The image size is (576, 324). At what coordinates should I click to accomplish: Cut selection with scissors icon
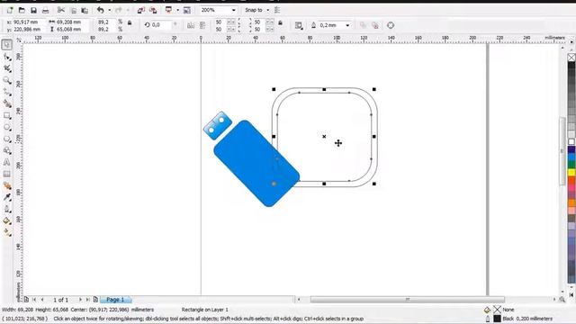click(x=61, y=10)
